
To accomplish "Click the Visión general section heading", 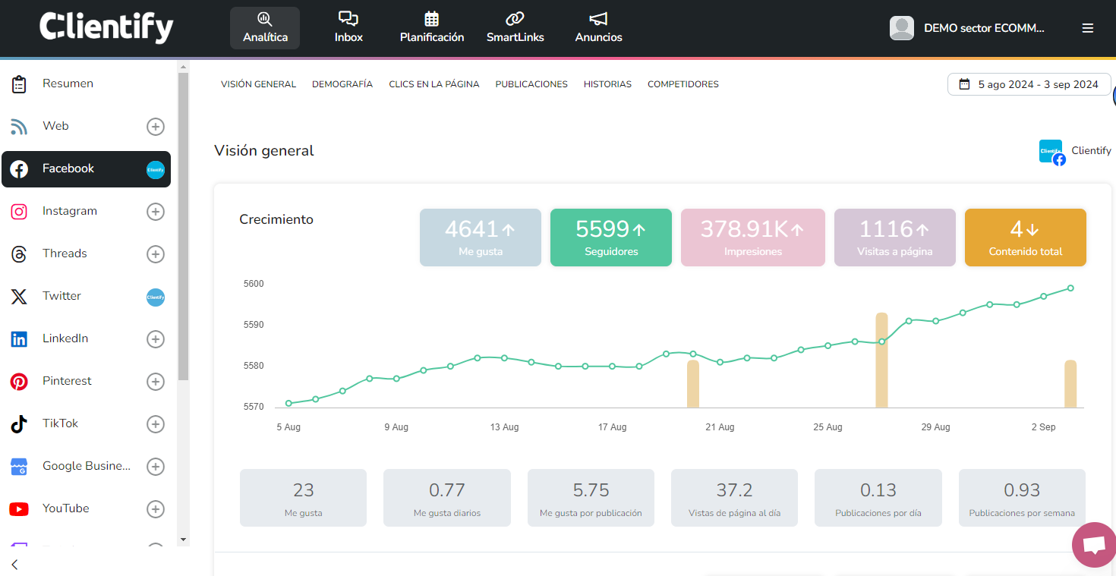I will point(264,150).
